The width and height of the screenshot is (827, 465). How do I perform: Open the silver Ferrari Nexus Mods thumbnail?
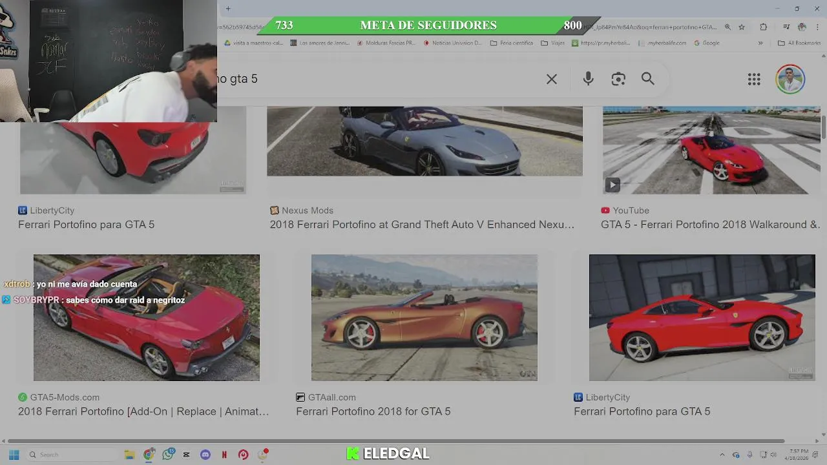tap(424, 141)
